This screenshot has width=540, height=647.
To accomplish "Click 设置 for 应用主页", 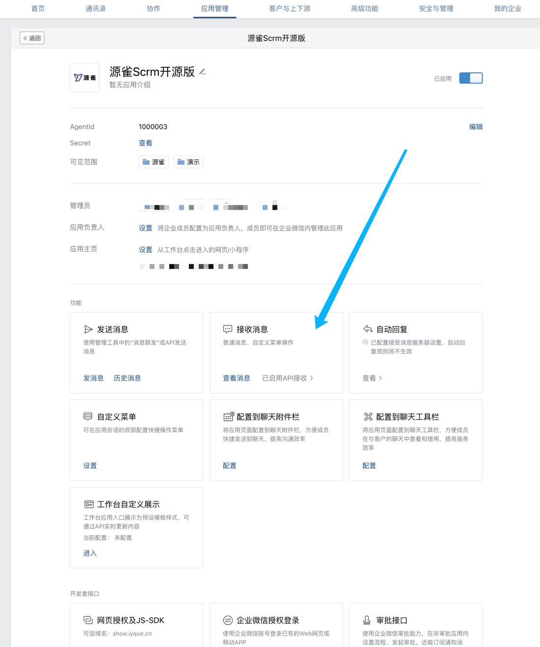I will tap(146, 250).
